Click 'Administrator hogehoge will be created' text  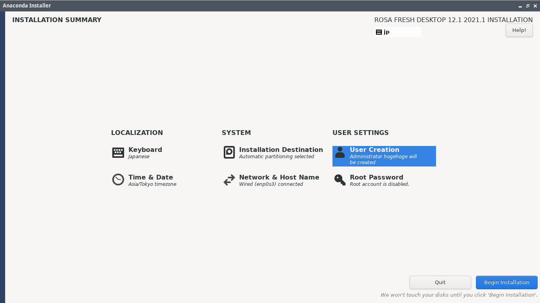point(383,159)
